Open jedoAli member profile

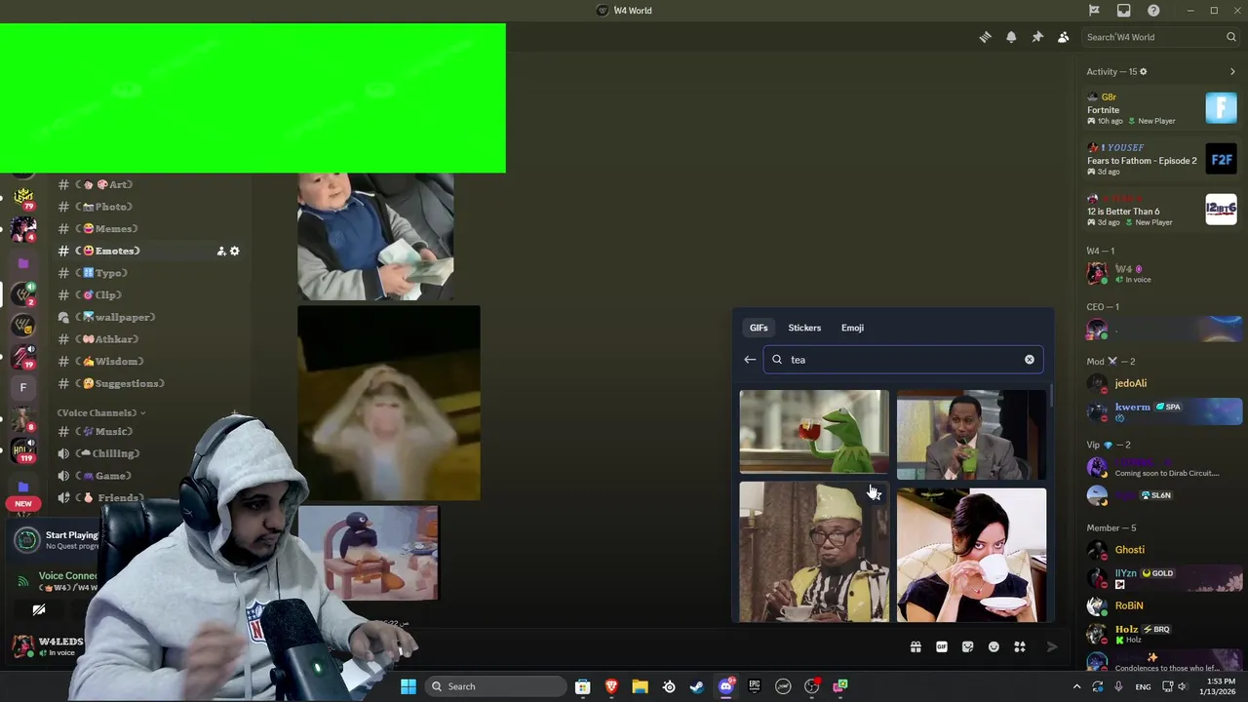pyautogui.click(x=1162, y=383)
